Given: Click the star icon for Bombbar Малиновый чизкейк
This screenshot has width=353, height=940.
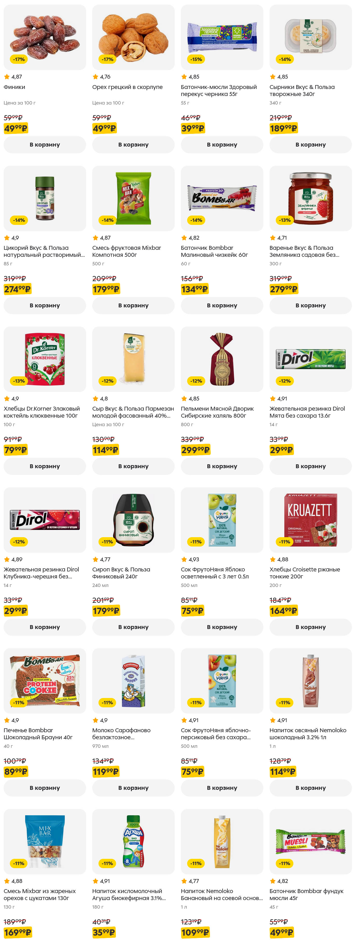Looking at the screenshot, I should click(x=184, y=238).
